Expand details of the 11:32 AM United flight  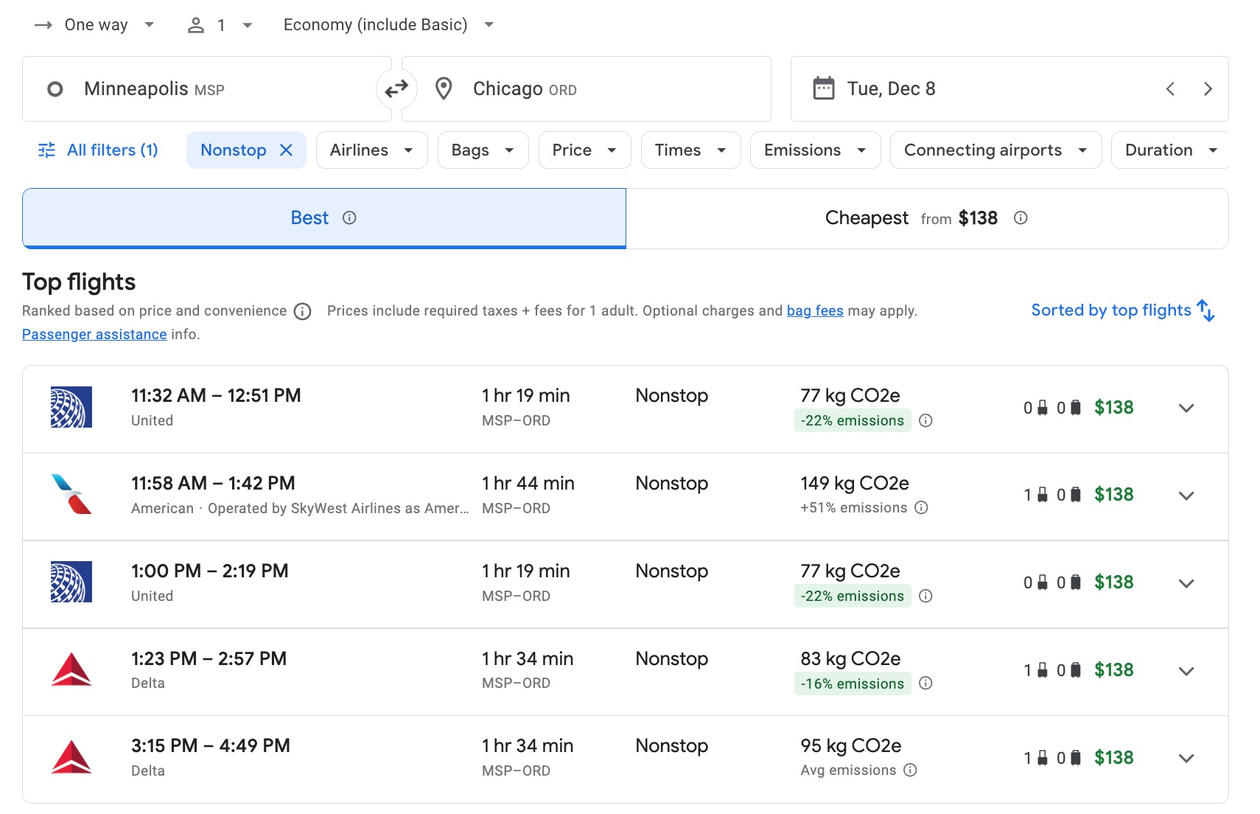(x=1186, y=408)
